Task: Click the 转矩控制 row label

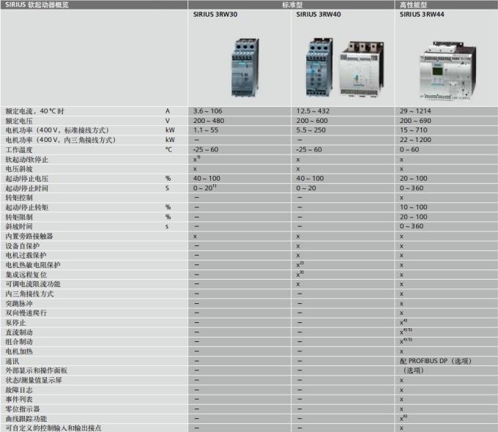Action: [19, 198]
